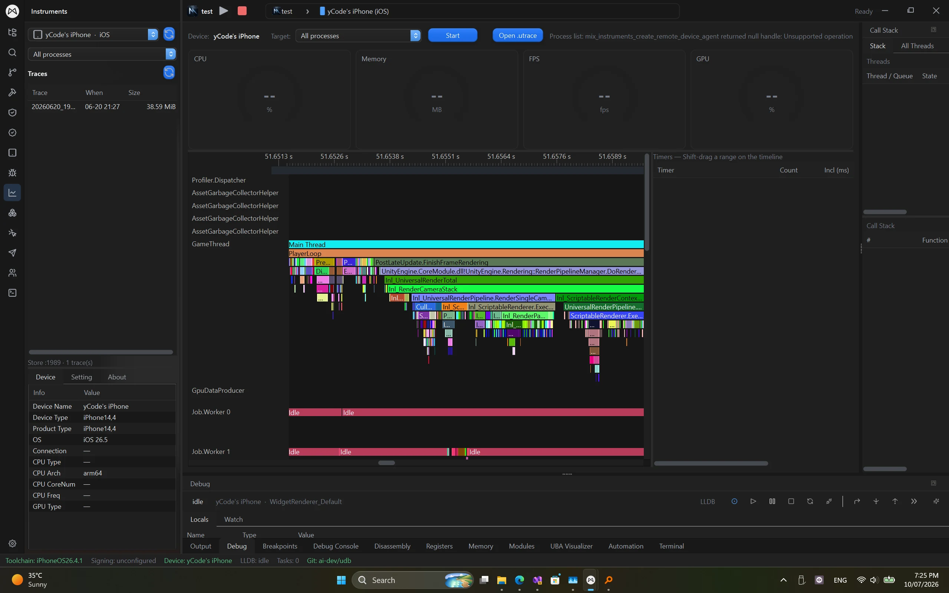Open the Watch tab
949x593 pixels.
pyautogui.click(x=233, y=519)
